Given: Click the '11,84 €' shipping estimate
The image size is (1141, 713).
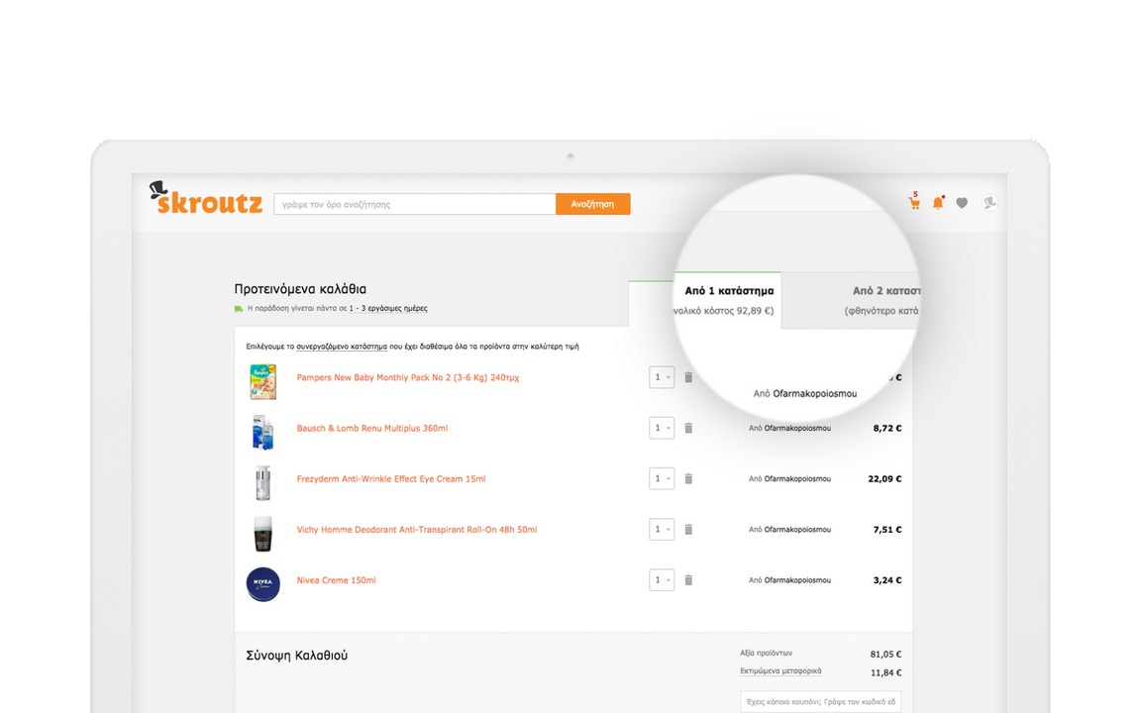Looking at the screenshot, I should tap(885, 672).
